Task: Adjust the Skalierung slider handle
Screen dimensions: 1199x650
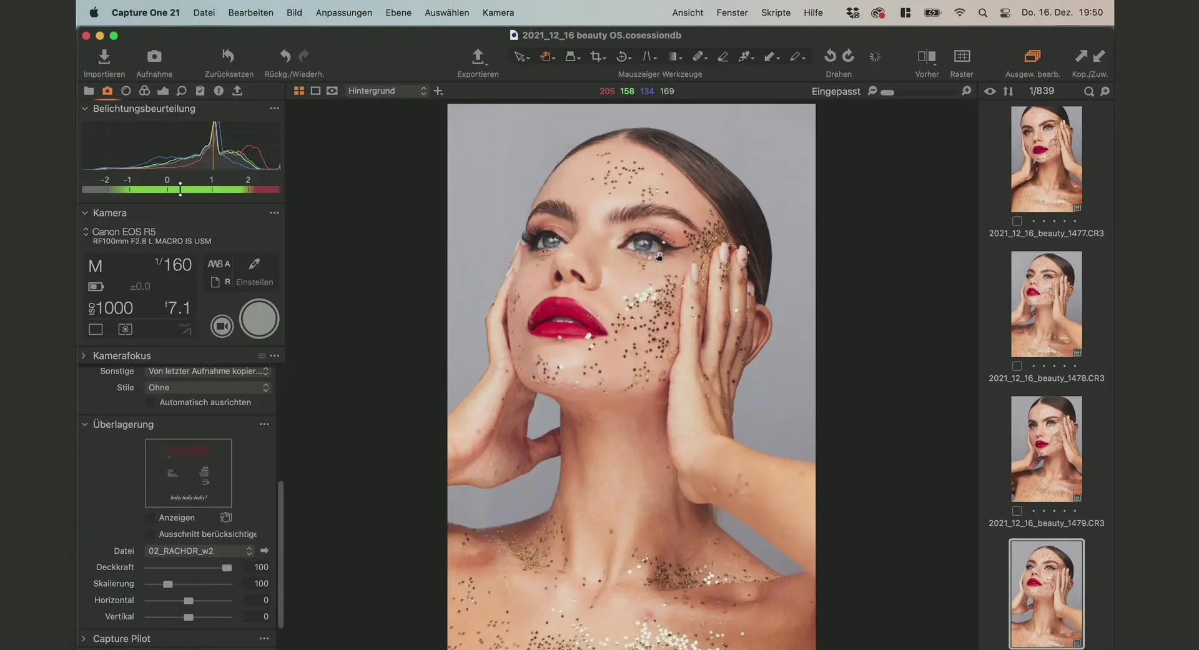Action: point(168,584)
